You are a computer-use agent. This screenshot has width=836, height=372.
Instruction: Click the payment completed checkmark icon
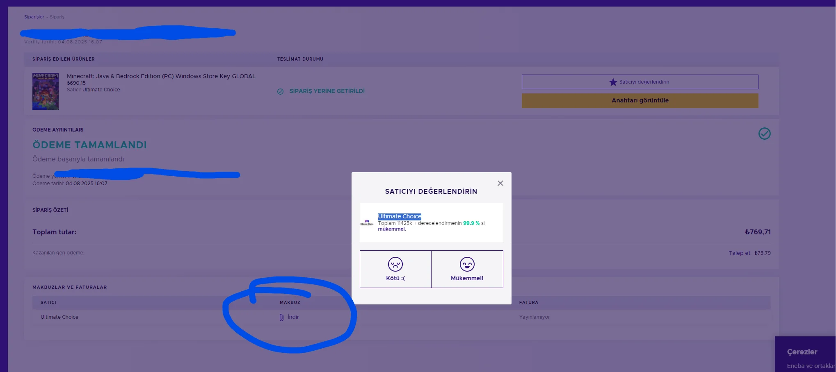764,134
